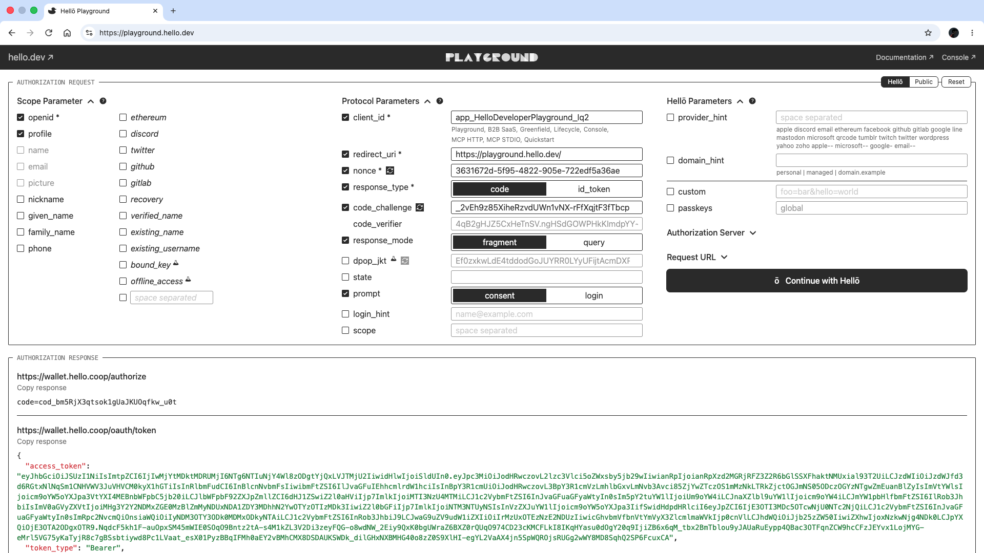The image size is (984, 553).
Task: Open a new browser tab
Action: 173,11
